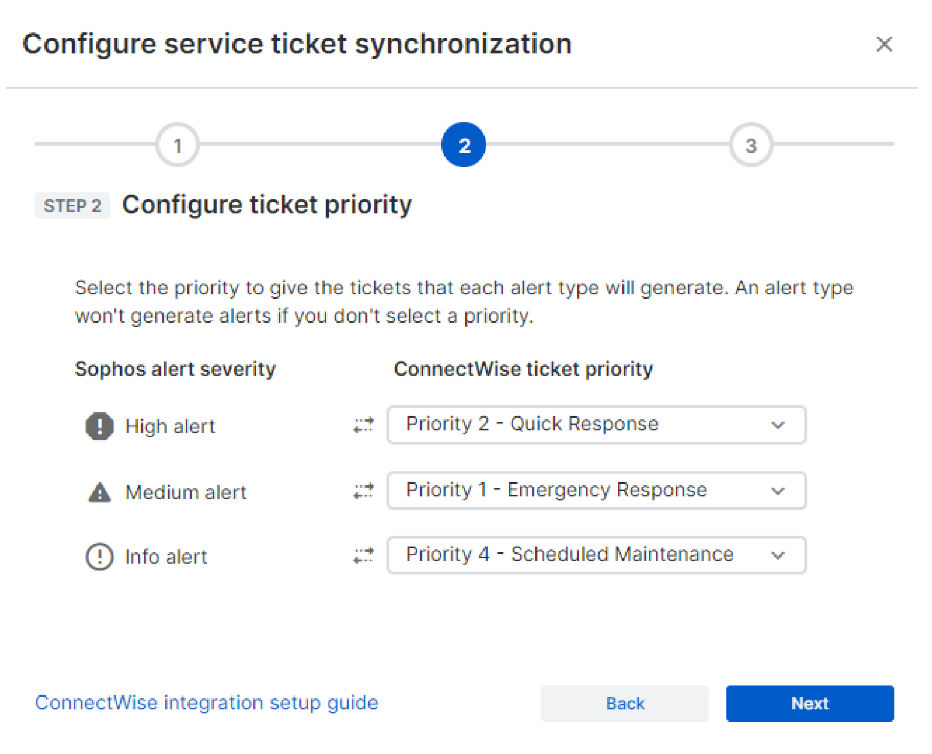Click the Info alert circle icon
932x754 pixels.
click(99, 557)
